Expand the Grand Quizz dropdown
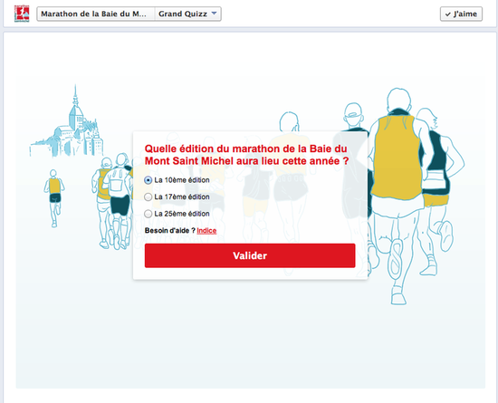498x403 pixels. pyautogui.click(x=187, y=14)
